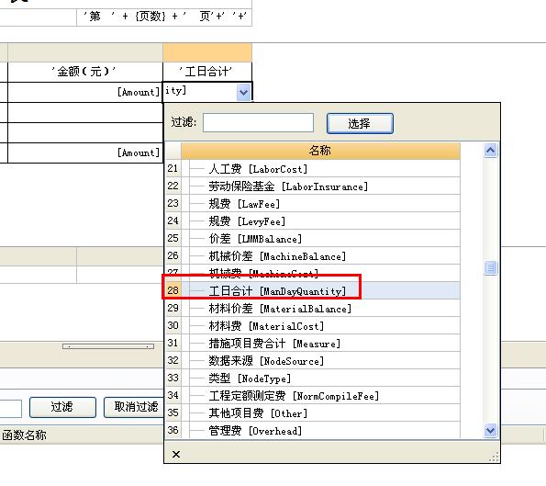Select row 其他项目费 [Other]

[x=320, y=413]
